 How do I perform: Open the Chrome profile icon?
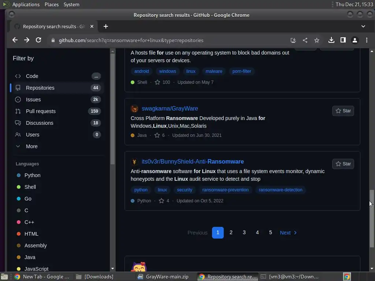point(354,40)
